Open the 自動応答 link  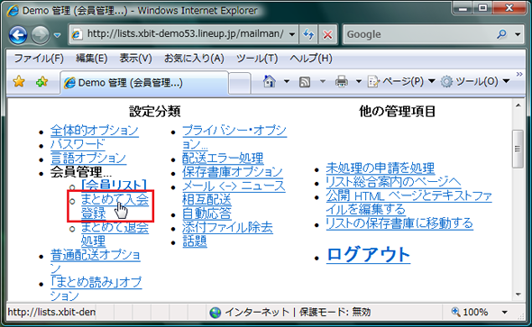[207, 213]
